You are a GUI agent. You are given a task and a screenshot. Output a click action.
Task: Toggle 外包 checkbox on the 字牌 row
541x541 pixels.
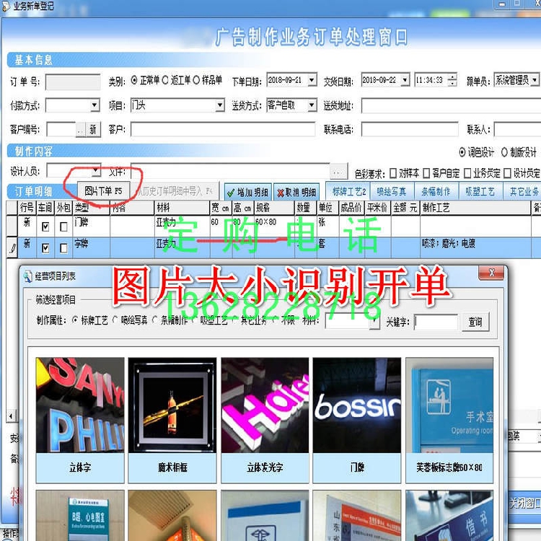tap(63, 248)
